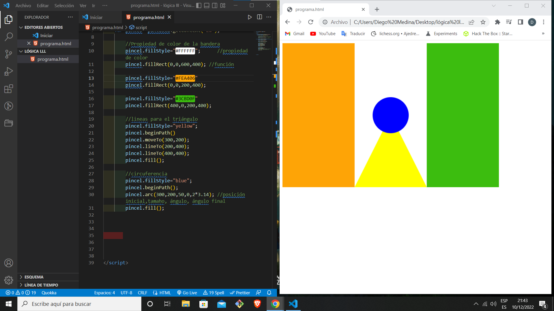Open the Project folders icon in activity bar
Viewport: 554px width, 311px height.
click(x=9, y=123)
